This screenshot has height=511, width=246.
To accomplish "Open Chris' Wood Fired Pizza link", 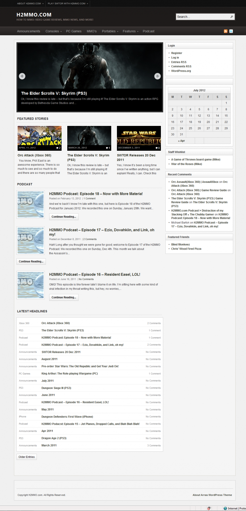I will (x=186, y=249).
